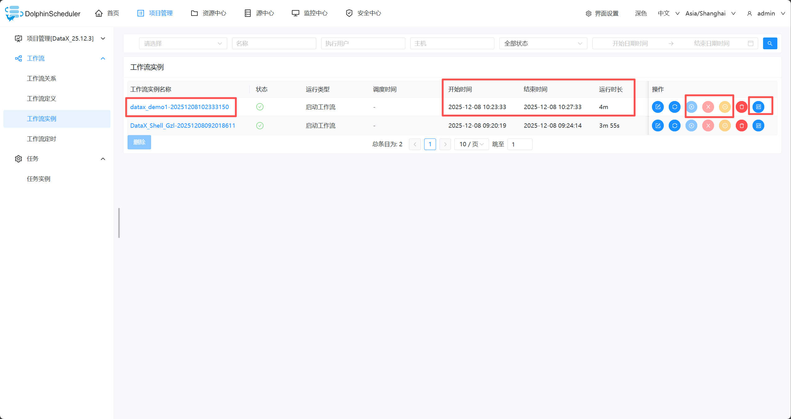The width and height of the screenshot is (791, 419).
Task: Select 工作流定义 in the sidebar
Action: [41, 99]
